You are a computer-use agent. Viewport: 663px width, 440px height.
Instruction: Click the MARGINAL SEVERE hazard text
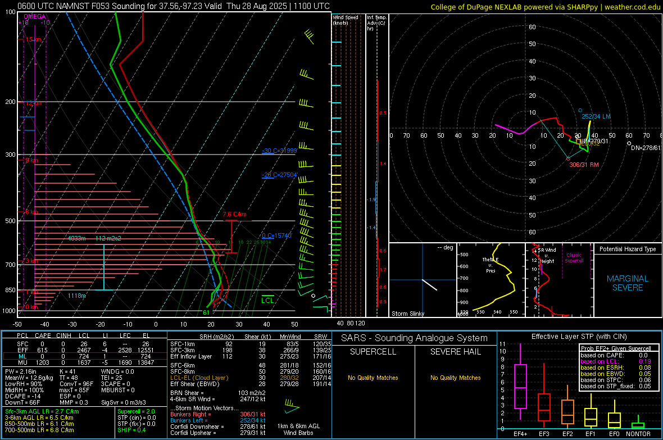point(628,283)
